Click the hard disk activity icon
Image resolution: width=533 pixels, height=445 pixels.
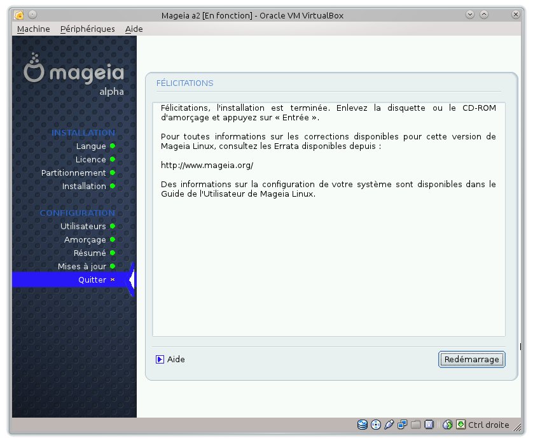pos(363,425)
